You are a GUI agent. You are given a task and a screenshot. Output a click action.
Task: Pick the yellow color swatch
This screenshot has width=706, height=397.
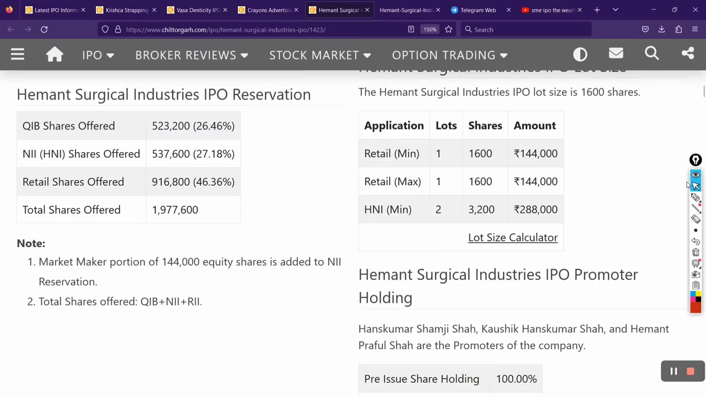click(698, 294)
